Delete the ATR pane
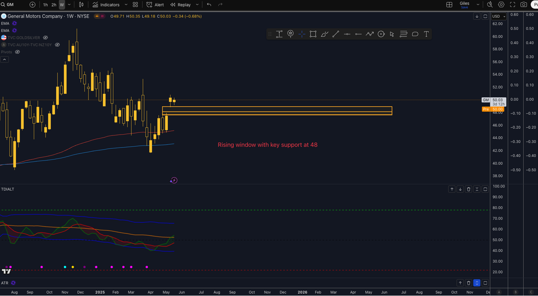This screenshot has width=538, height=296. tap(468, 283)
